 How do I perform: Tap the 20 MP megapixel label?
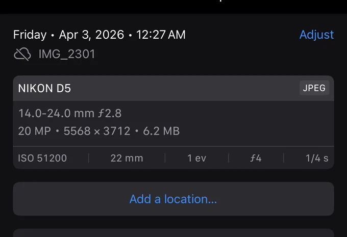point(35,131)
